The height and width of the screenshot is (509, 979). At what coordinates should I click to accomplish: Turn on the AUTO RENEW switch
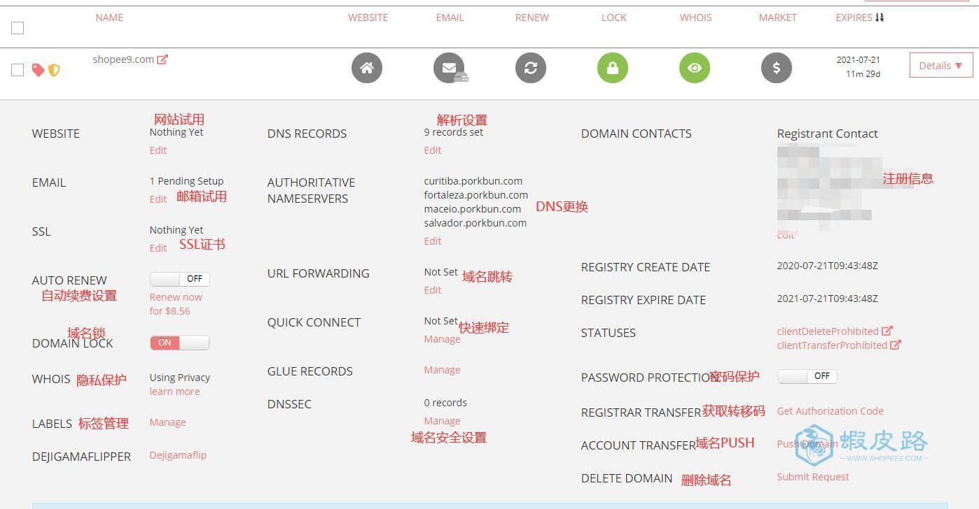(x=179, y=279)
